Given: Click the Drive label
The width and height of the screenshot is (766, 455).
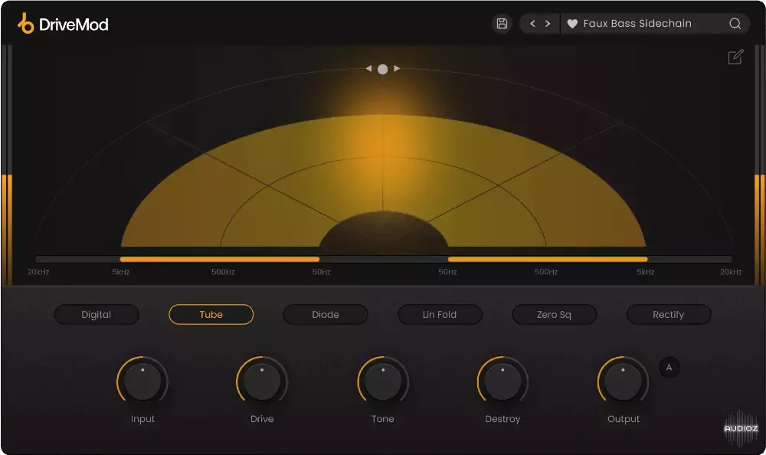Looking at the screenshot, I should [x=262, y=419].
